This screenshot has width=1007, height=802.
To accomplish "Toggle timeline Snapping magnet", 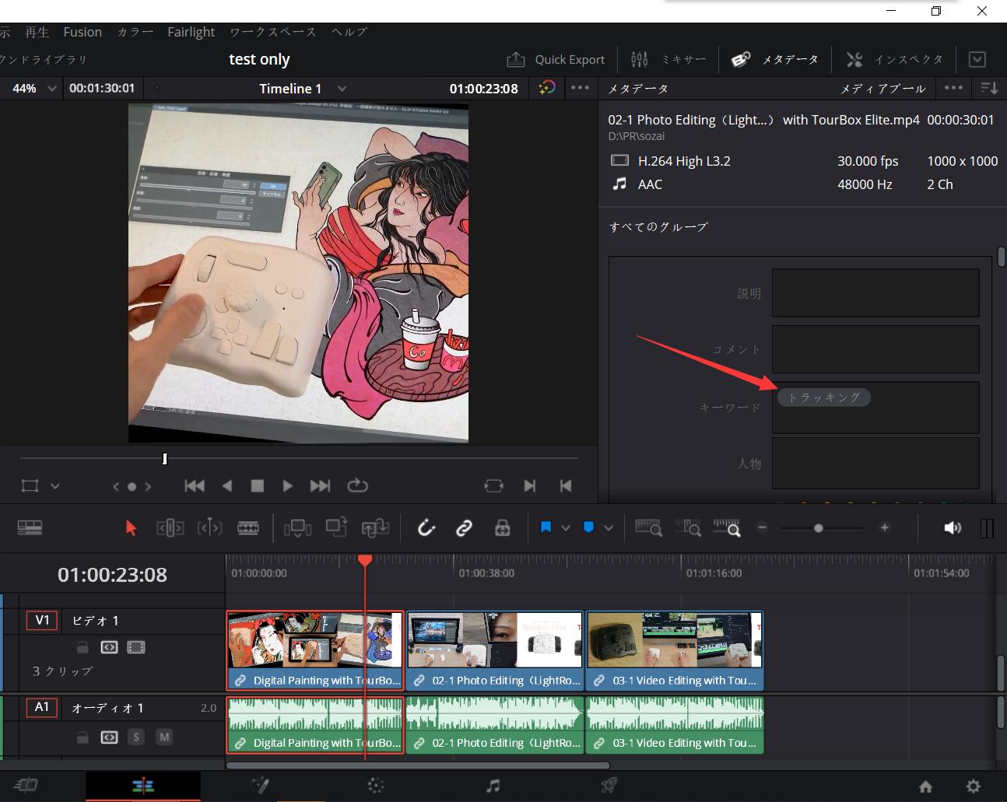I will click(x=426, y=528).
